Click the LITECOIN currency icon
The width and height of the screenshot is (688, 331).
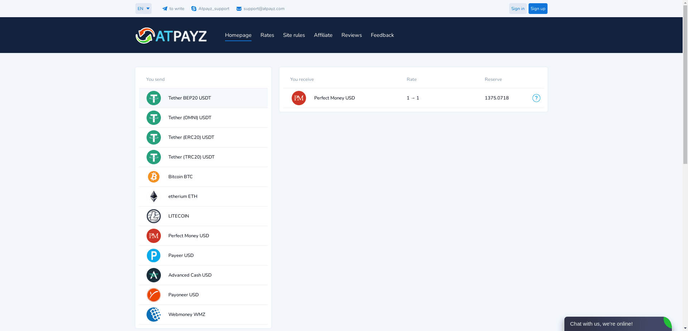(153, 216)
